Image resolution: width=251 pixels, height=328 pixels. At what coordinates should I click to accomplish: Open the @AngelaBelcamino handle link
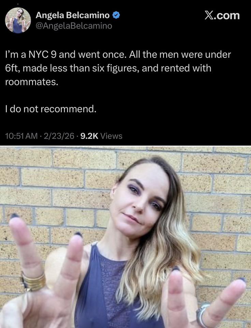(x=74, y=26)
